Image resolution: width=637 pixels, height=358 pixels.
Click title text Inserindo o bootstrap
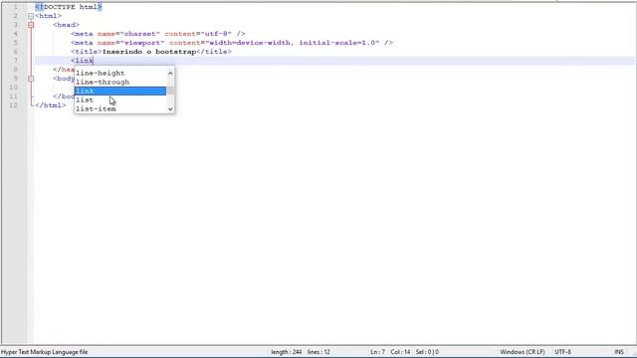[149, 52]
